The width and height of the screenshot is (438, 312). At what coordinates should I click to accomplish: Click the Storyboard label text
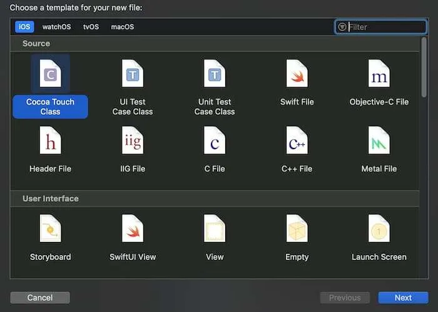50,257
